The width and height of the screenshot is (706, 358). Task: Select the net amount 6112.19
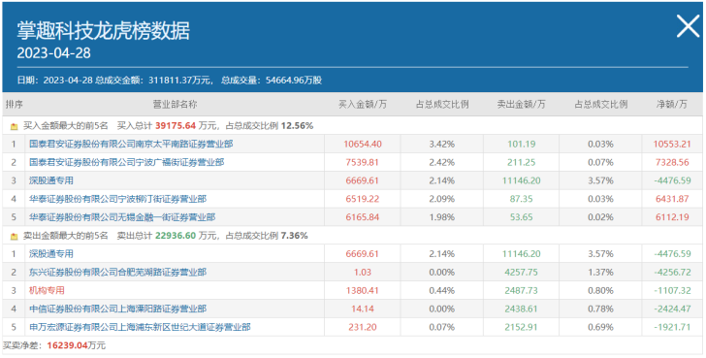[672, 217]
